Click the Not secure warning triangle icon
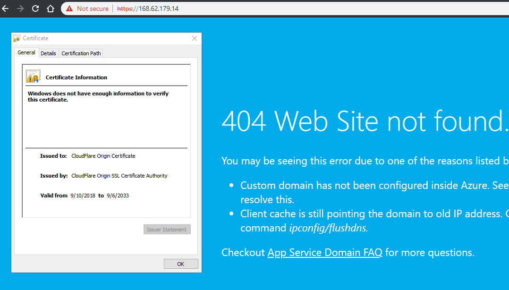Screen dimensions: 509x290 (69, 9)
